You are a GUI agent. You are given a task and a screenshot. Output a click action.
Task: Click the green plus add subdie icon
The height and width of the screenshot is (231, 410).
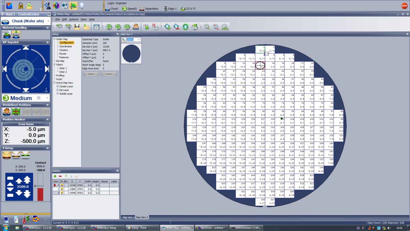(x=55, y=176)
